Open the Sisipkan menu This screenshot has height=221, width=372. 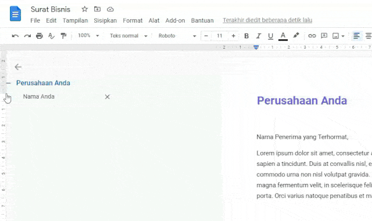click(105, 20)
